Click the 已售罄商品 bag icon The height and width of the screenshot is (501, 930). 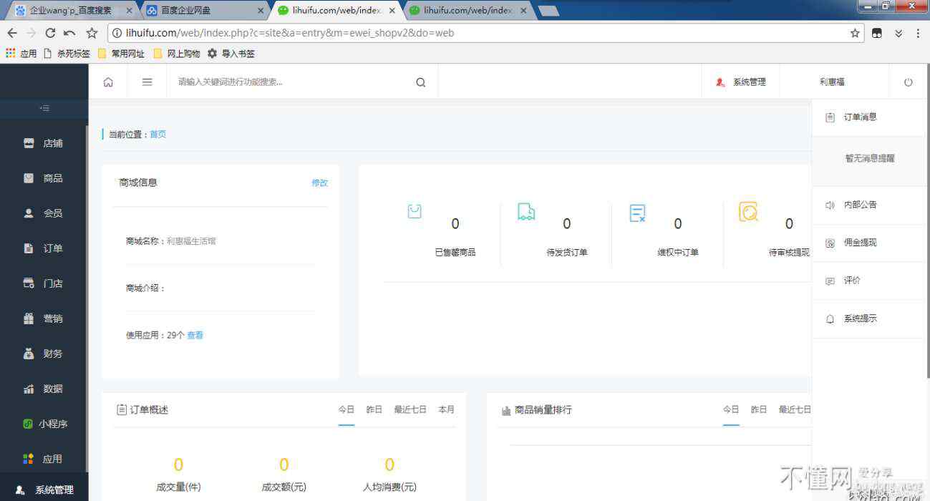coord(415,211)
